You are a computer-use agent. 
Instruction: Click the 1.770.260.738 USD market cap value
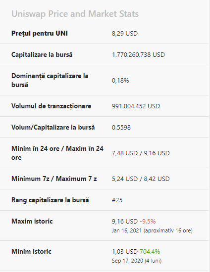tap(138, 55)
